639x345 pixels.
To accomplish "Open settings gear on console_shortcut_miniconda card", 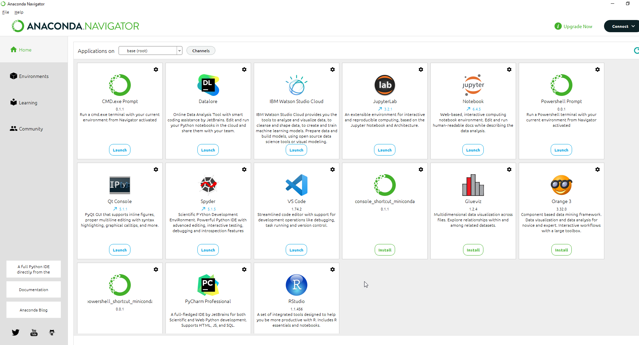I will point(421,169).
